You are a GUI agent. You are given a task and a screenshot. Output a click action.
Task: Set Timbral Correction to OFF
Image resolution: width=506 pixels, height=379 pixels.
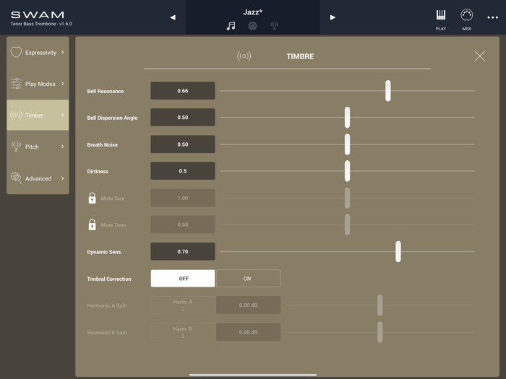pos(183,279)
